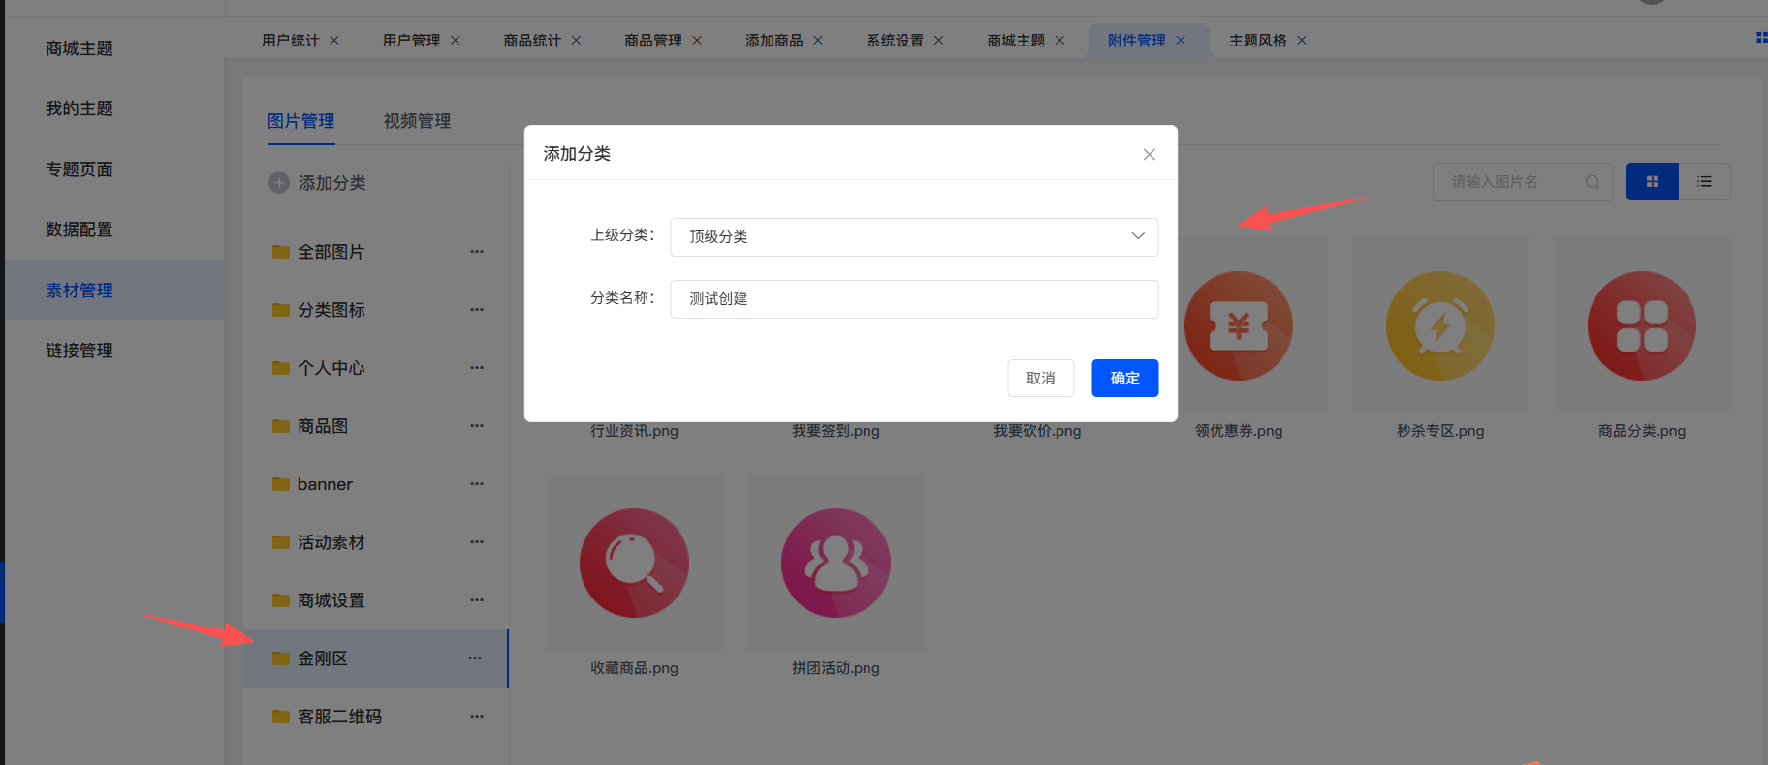Image resolution: width=1768 pixels, height=765 pixels.
Task: Open more menu for 客服二维码 folder
Action: pos(477,717)
